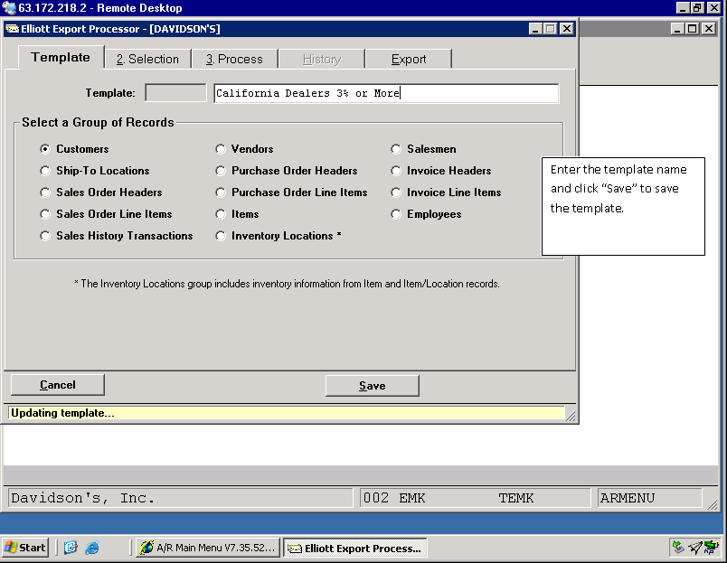The image size is (727, 563).
Task: Minimize the Remote Desktop window
Action: [683, 8]
